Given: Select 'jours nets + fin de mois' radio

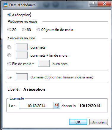Looking at the screenshot, I should click(x=9, y=55).
